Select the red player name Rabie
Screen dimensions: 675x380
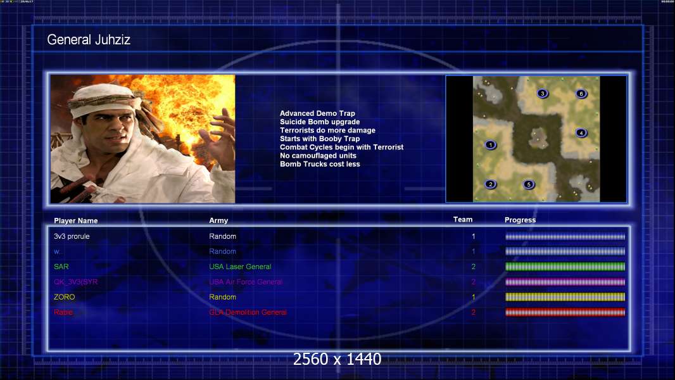coord(63,312)
